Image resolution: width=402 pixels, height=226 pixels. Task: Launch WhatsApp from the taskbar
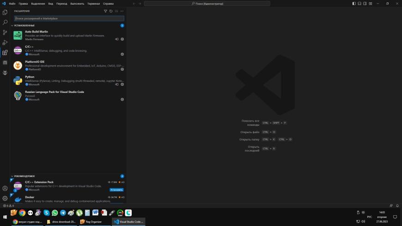pos(55,213)
